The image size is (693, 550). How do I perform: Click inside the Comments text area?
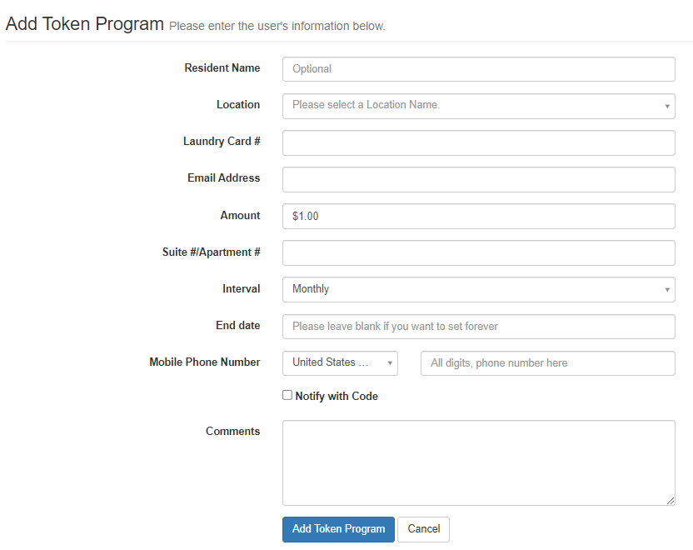(x=478, y=462)
